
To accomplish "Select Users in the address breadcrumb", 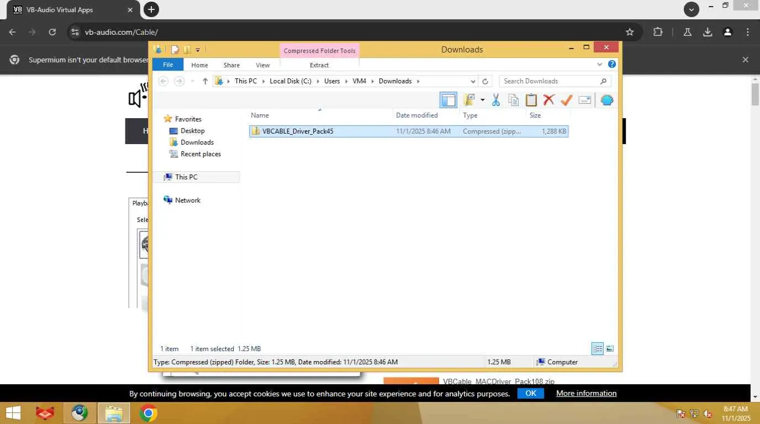I will pos(332,81).
